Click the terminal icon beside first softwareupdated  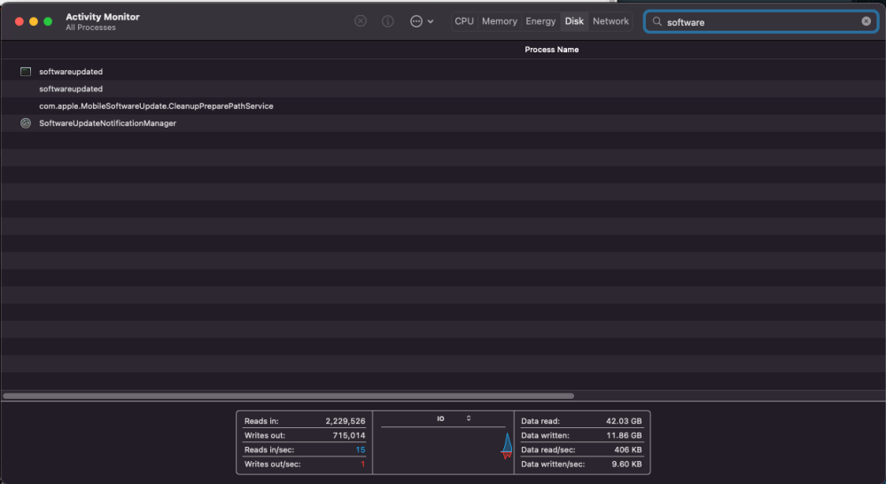pos(26,72)
